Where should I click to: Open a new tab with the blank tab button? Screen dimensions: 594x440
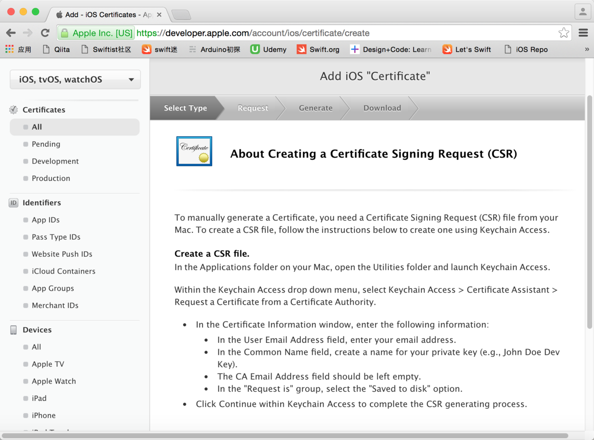(181, 15)
